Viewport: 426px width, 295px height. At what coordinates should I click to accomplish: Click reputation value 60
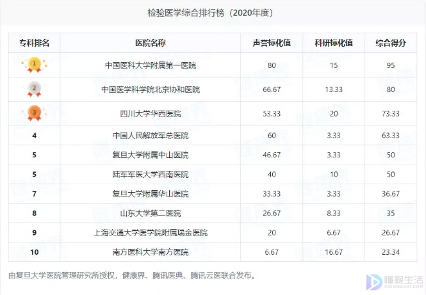click(x=272, y=136)
